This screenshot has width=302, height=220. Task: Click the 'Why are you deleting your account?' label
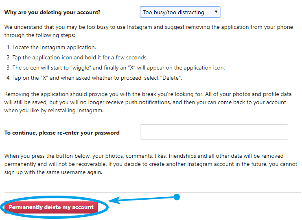pos(53,12)
